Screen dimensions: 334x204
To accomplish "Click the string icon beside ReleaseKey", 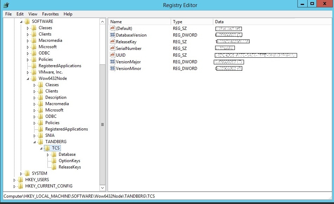I will [x=113, y=42].
